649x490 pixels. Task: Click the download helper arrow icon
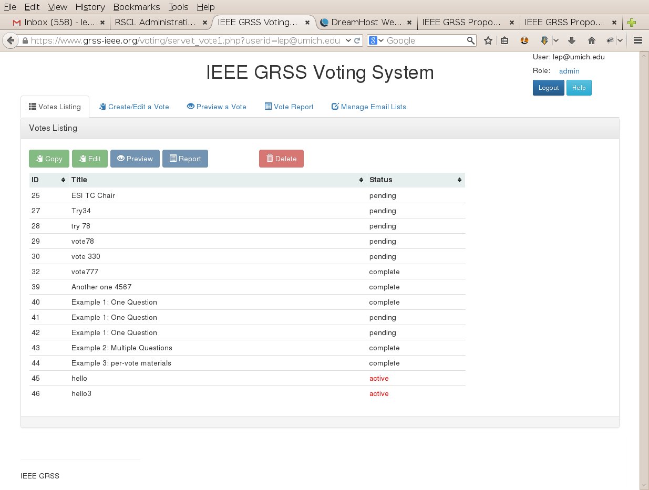[x=544, y=40]
